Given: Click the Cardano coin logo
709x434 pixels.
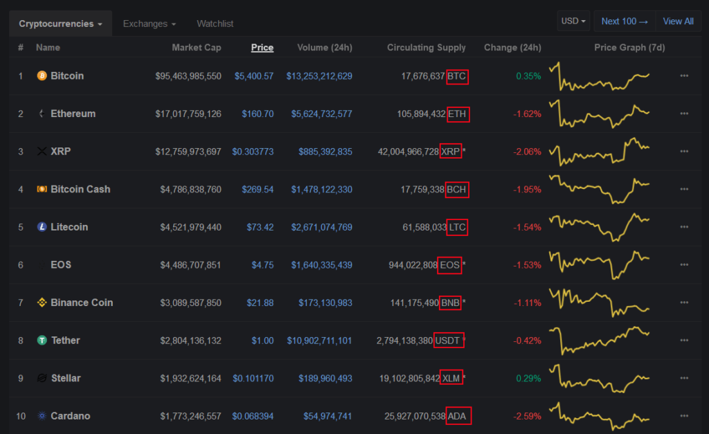Looking at the screenshot, I should click(42, 415).
